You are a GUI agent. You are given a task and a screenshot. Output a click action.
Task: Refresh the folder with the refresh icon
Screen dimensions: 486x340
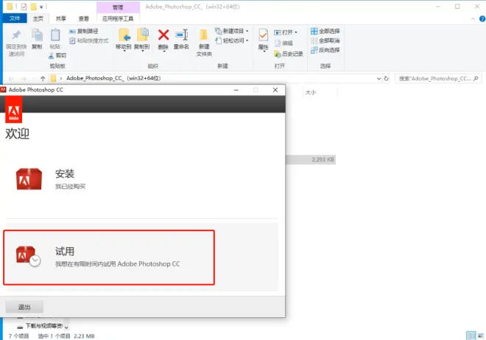point(386,79)
